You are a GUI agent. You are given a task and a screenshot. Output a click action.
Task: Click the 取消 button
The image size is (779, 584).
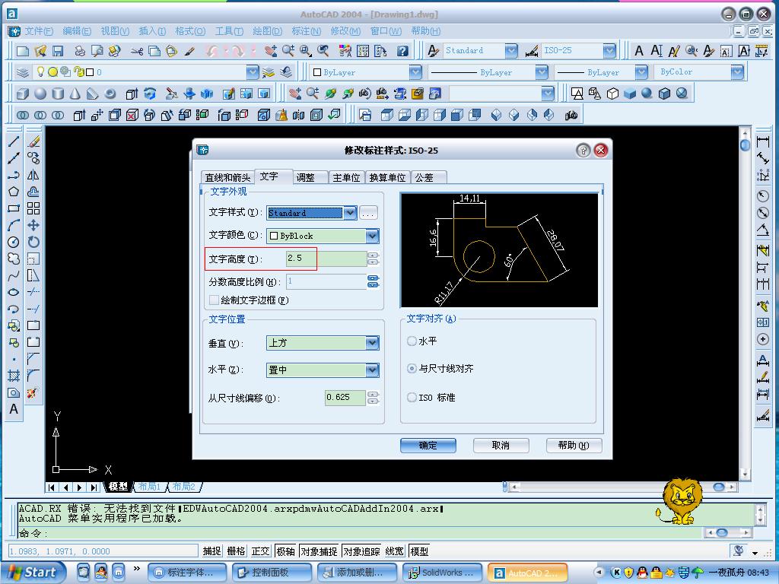(501, 446)
